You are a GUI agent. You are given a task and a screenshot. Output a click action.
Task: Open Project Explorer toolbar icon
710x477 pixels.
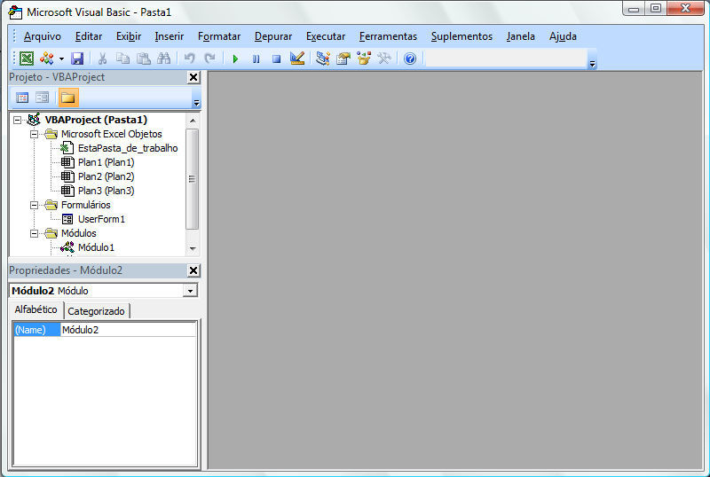point(322,59)
